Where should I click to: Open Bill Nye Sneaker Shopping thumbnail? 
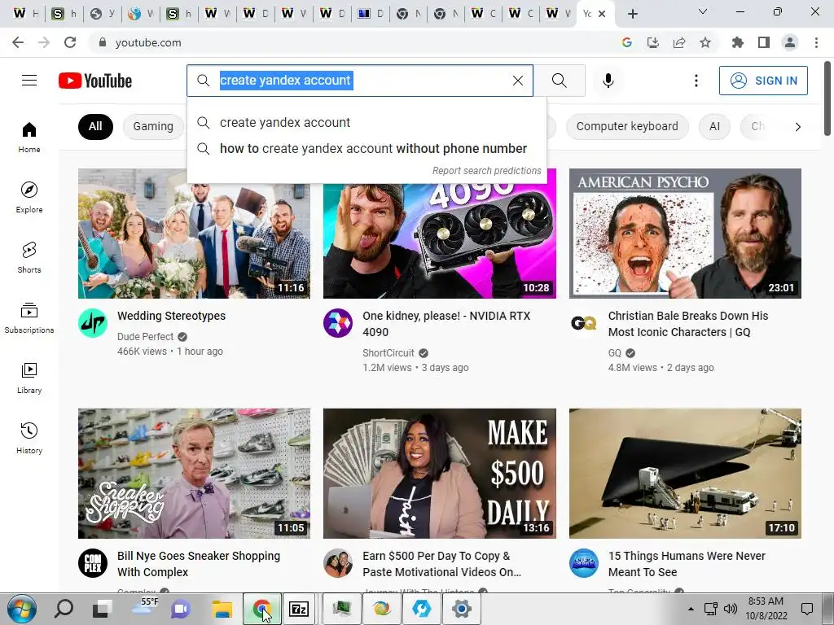pyautogui.click(x=194, y=474)
